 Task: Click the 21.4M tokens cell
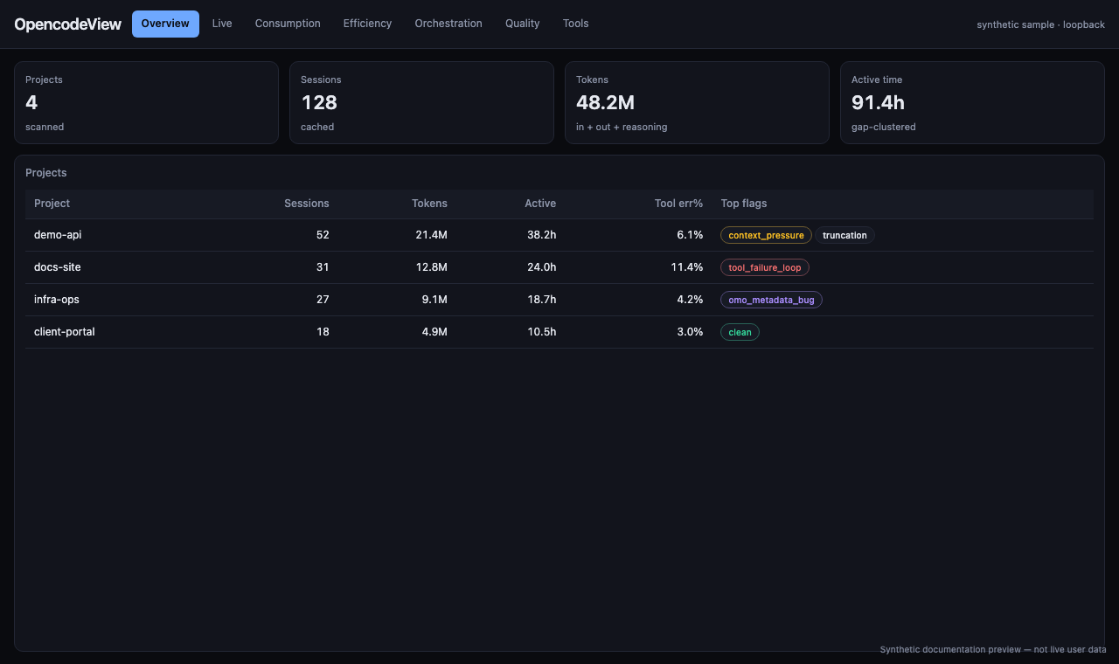(x=431, y=235)
